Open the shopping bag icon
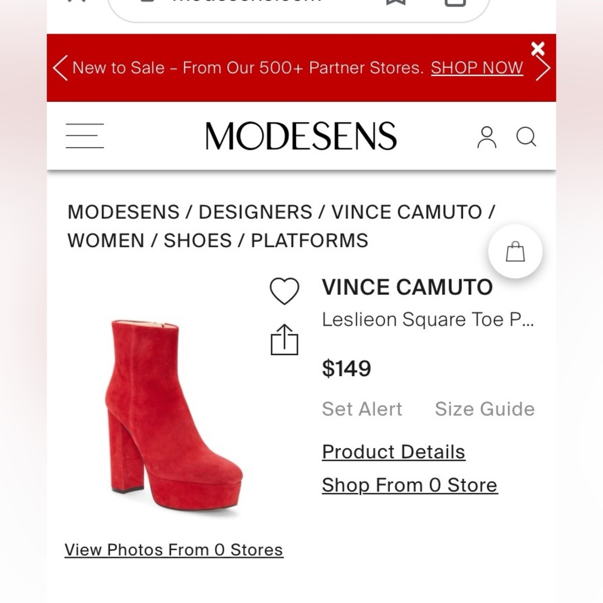Screen dimensions: 603x603 [514, 251]
